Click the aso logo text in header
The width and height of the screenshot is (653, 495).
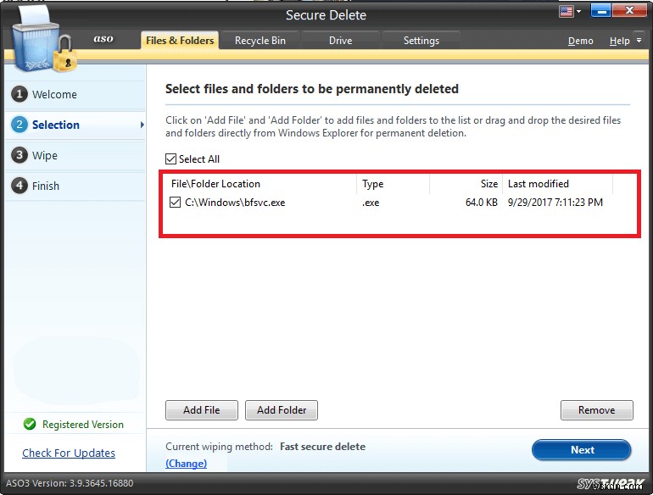pyautogui.click(x=103, y=39)
